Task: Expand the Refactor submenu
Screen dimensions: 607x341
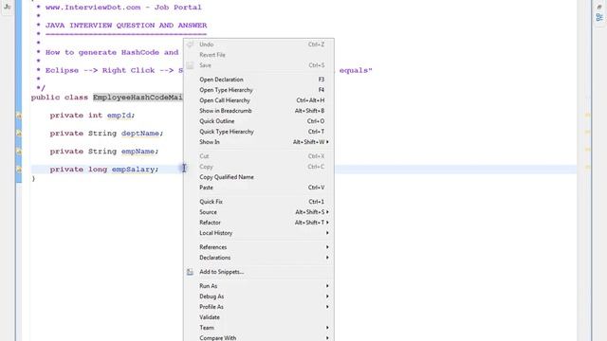Action: (x=258, y=223)
